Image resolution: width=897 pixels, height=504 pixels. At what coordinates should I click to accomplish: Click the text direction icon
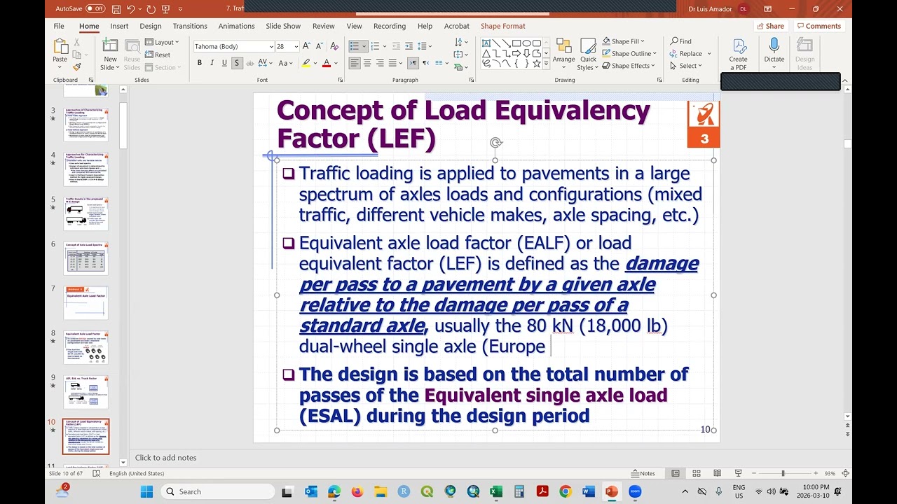[x=460, y=41]
